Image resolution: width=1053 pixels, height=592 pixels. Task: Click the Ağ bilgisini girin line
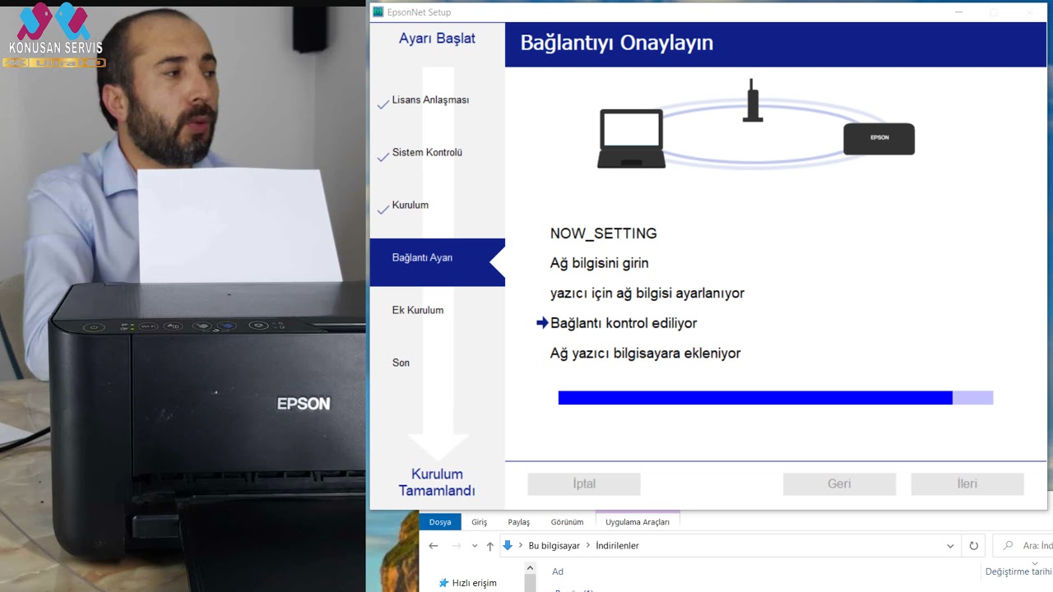(600, 263)
